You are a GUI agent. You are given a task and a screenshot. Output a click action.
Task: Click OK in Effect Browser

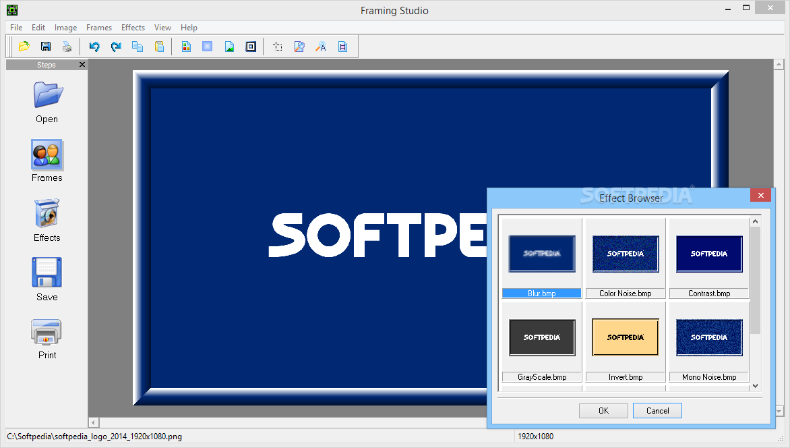603,411
